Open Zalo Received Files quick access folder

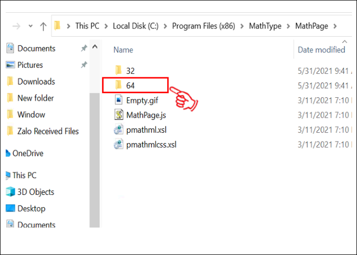coord(48,131)
